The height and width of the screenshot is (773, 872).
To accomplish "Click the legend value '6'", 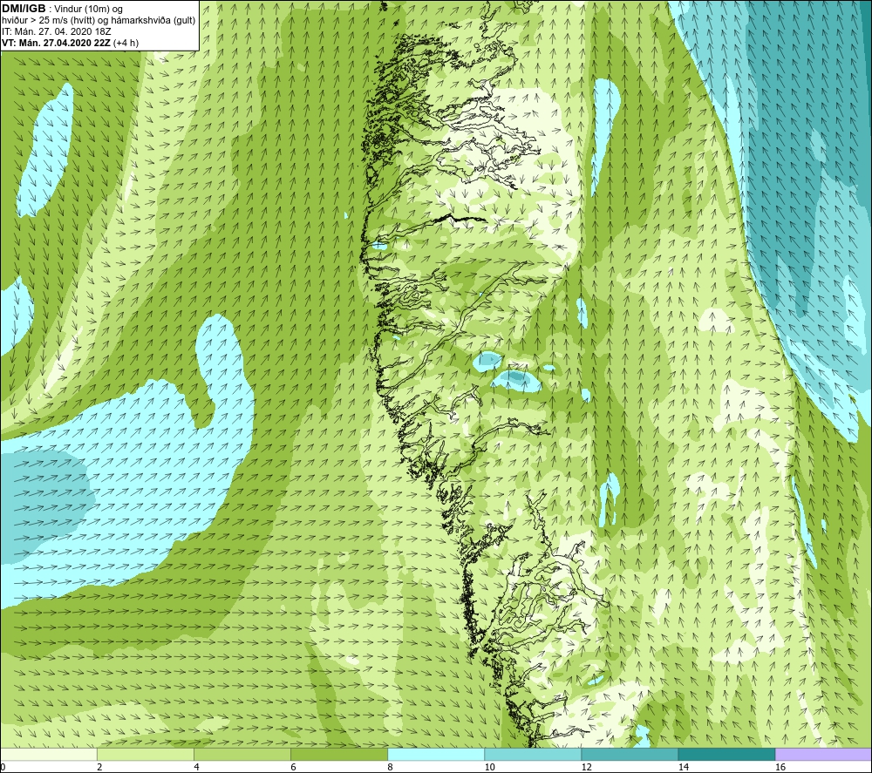I will click(x=293, y=767).
